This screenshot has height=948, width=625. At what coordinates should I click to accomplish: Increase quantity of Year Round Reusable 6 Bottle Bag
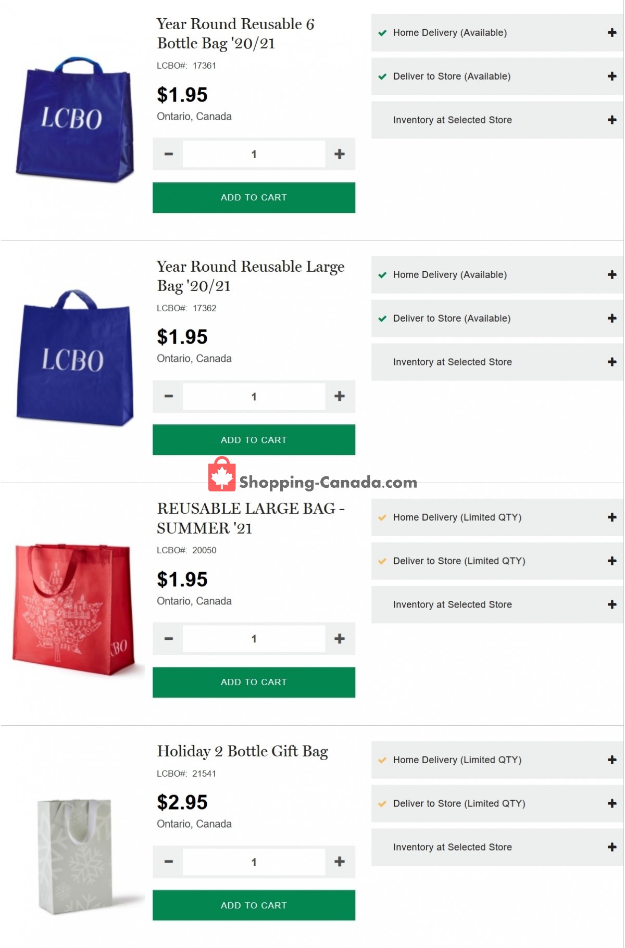[340, 154]
